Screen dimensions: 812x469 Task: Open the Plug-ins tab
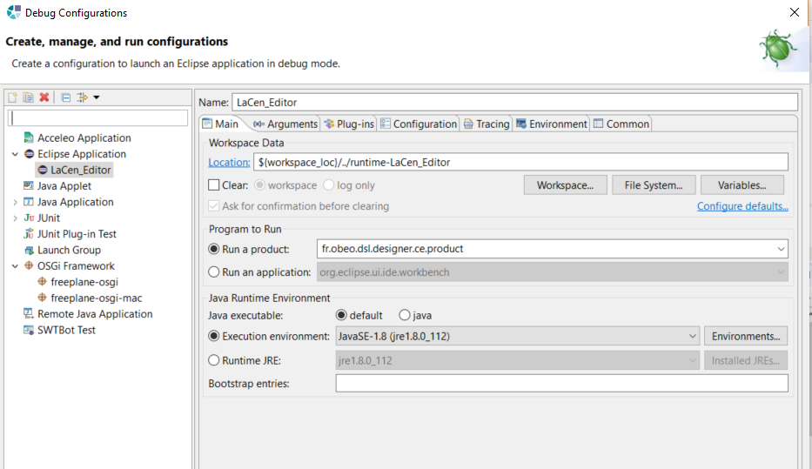(x=349, y=124)
